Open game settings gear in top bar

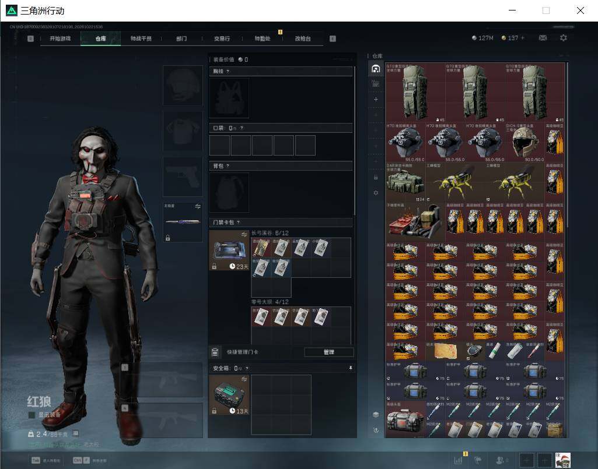point(564,38)
